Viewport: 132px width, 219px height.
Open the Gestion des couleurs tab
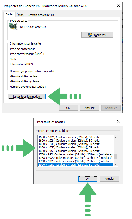pyautogui.click(x=41, y=15)
